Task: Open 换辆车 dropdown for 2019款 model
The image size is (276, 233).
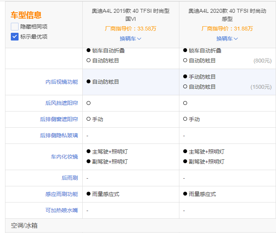Action: [x=130, y=39]
